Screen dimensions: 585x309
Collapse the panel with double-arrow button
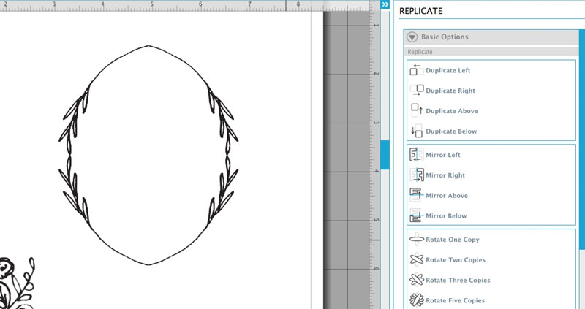pos(385,4)
